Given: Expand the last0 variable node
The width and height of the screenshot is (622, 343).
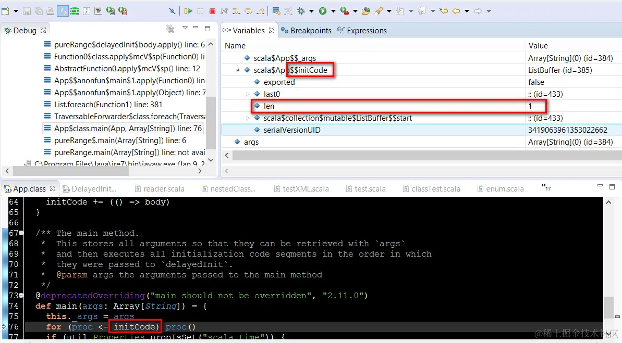Looking at the screenshot, I should [x=248, y=94].
